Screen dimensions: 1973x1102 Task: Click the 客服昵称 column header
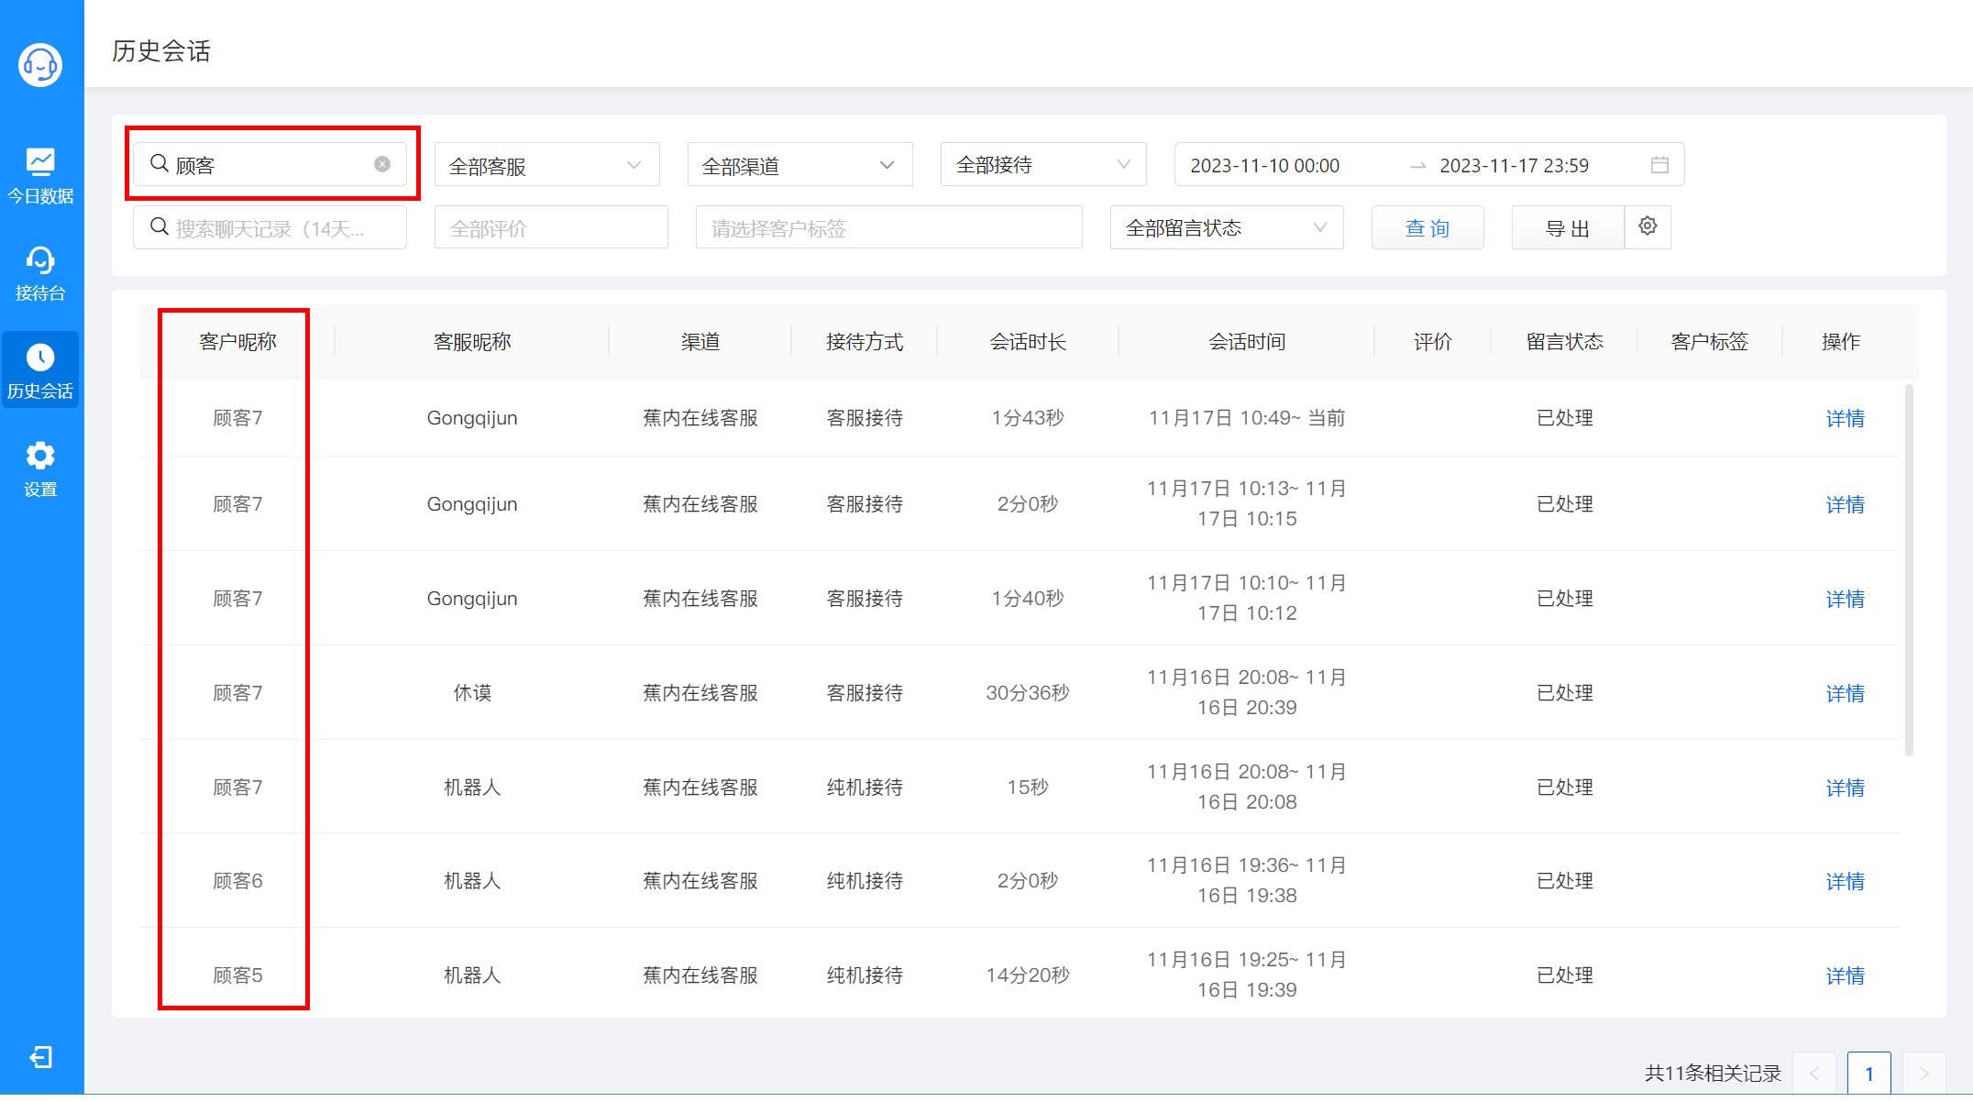coord(472,342)
